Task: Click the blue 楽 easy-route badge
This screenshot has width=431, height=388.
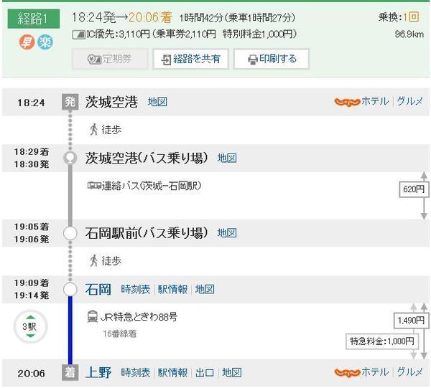Action: point(45,42)
